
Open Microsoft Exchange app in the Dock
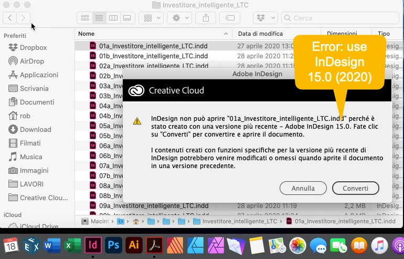pos(31,245)
